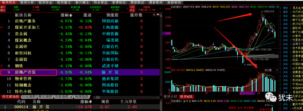Select the 板块K线 chart tab
Viewport: 303px width, 111px height.
[x=186, y=96]
